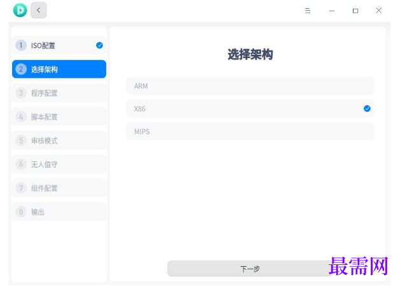Open step 8 输出

click(x=59, y=211)
